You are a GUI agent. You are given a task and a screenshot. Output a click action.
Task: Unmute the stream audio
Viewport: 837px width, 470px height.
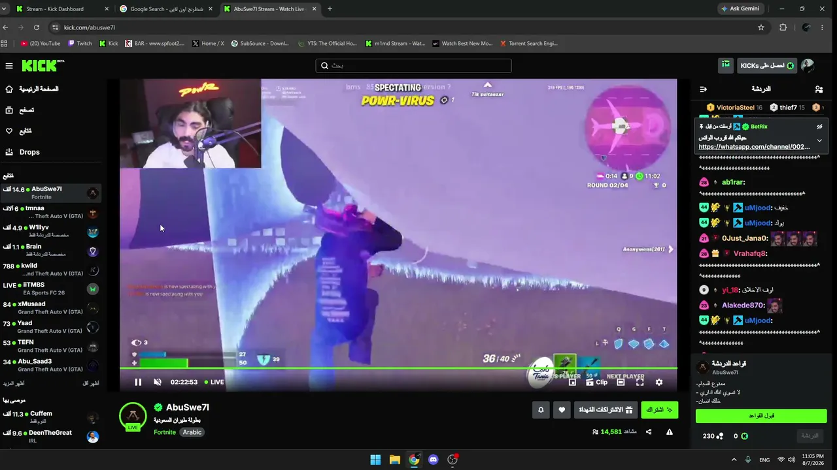click(158, 382)
